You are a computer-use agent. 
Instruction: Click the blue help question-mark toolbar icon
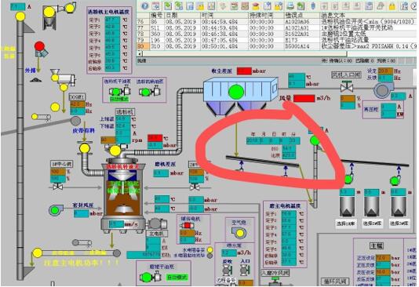[x=145, y=5]
